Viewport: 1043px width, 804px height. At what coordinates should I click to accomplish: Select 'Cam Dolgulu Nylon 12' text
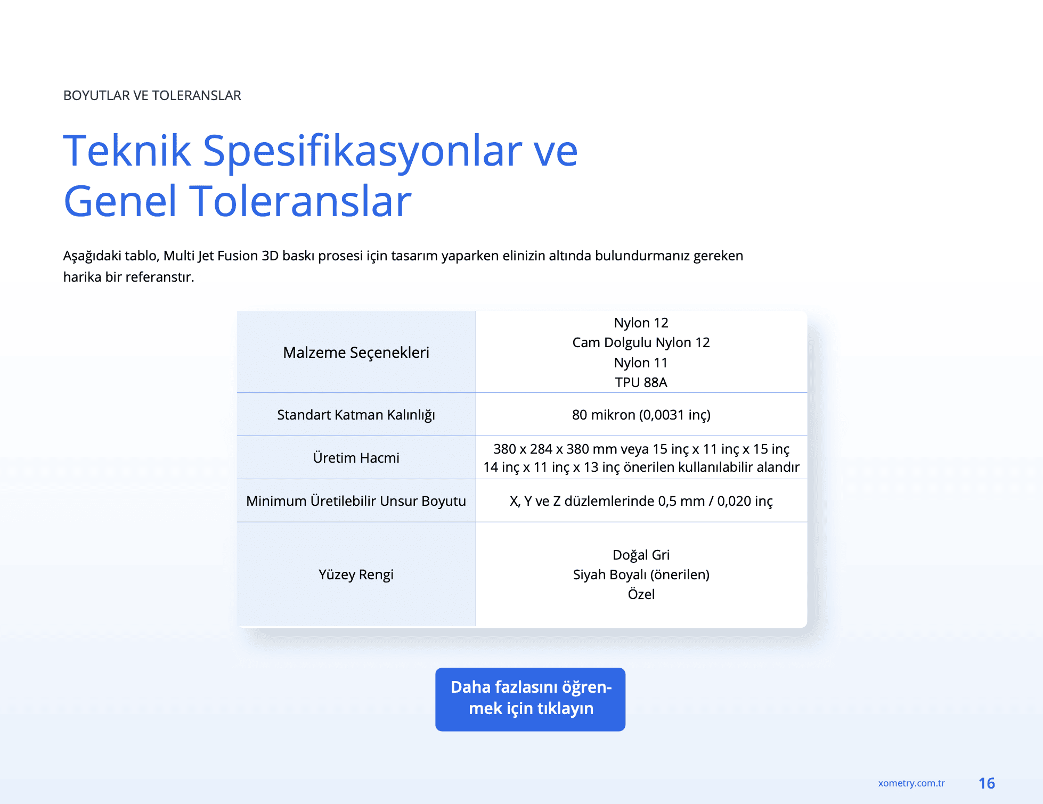pos(641,342)
